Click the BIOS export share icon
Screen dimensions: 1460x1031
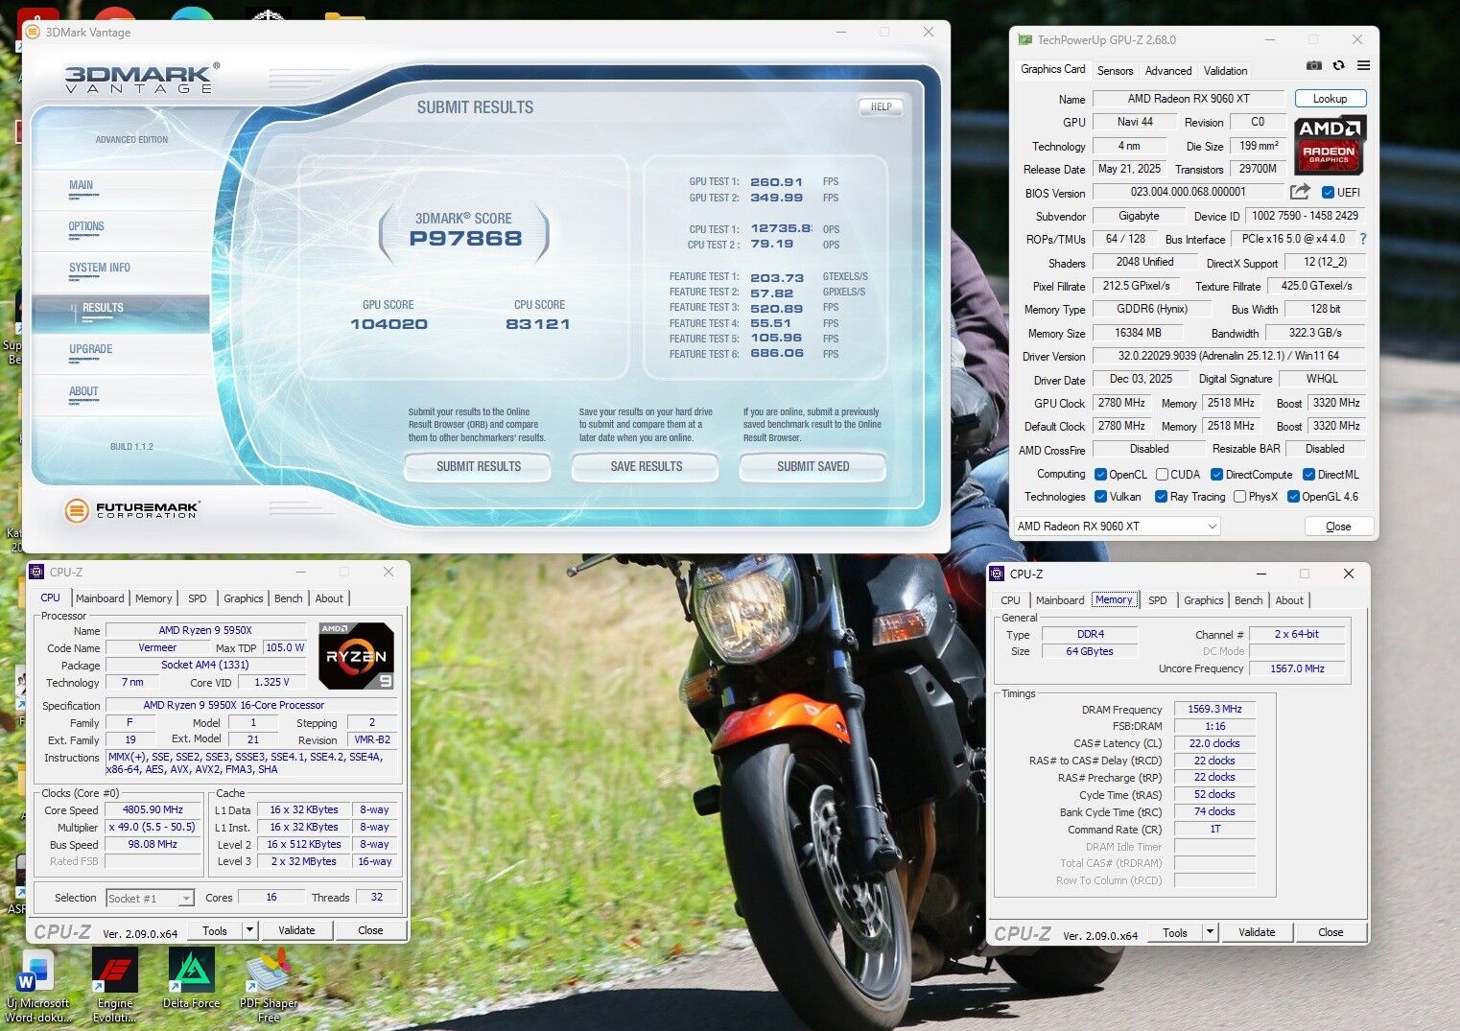pyautogui.click(x=1300, y=192)
